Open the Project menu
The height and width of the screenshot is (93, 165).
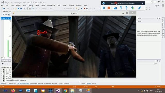(18, 5)
